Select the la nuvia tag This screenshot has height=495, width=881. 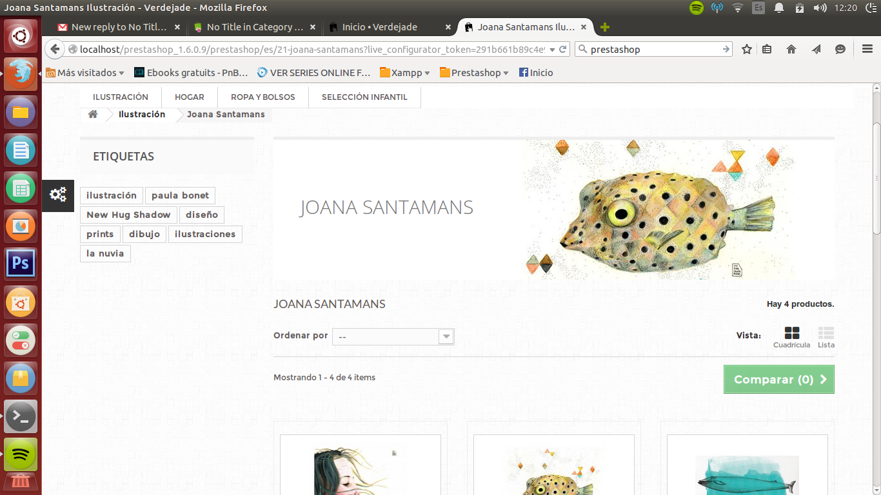105,253
